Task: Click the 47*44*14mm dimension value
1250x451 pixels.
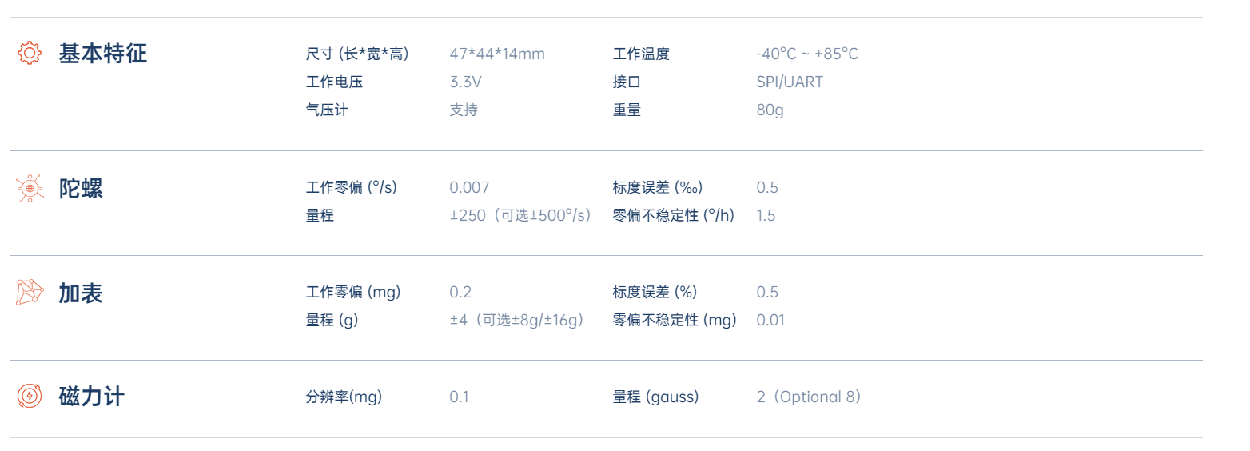Action: (497, 54)
